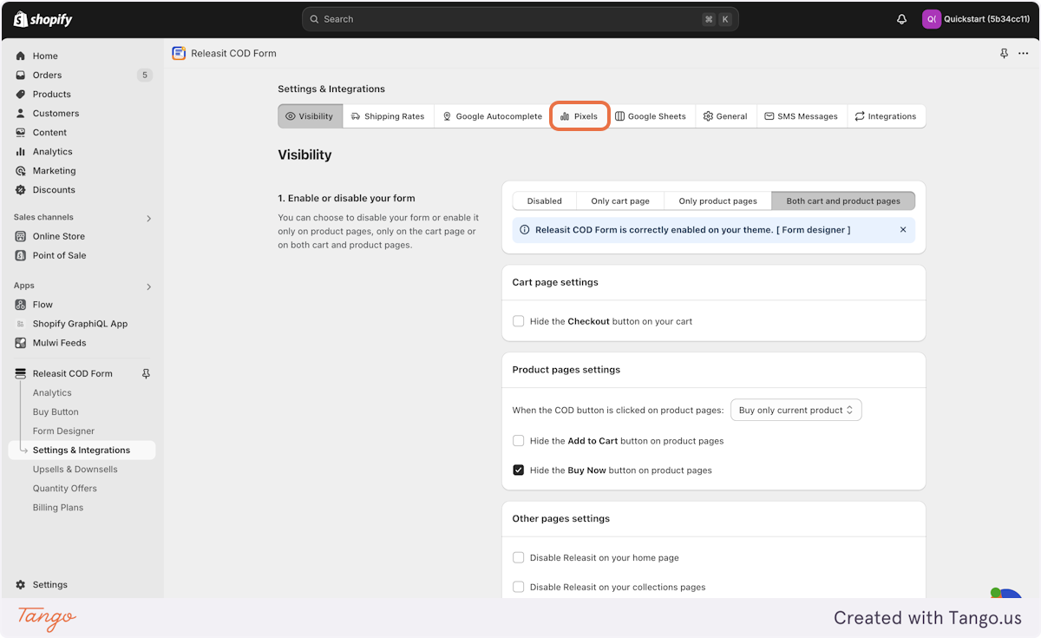Click the Sales channels heading

(x=43, y=217)
